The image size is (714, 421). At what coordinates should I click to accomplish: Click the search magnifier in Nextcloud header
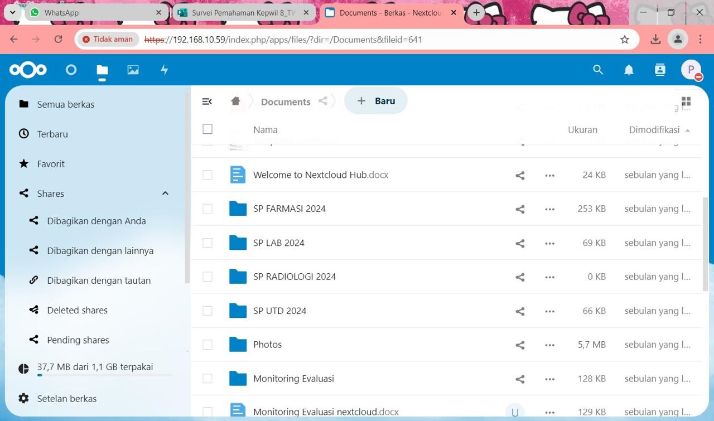point(598,70)
